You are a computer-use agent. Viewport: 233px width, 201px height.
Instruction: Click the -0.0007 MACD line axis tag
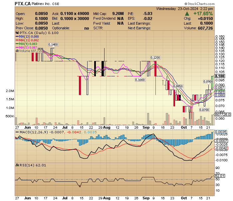pyautogui.click(x=220, y=141)
